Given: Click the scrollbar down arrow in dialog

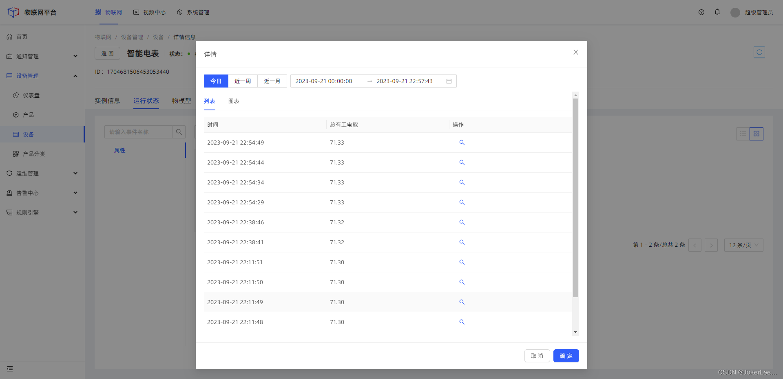Looking at the screenshot, I should [575, 332].
